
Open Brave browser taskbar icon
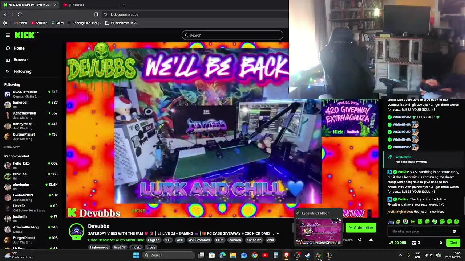[x=286, y=255]
